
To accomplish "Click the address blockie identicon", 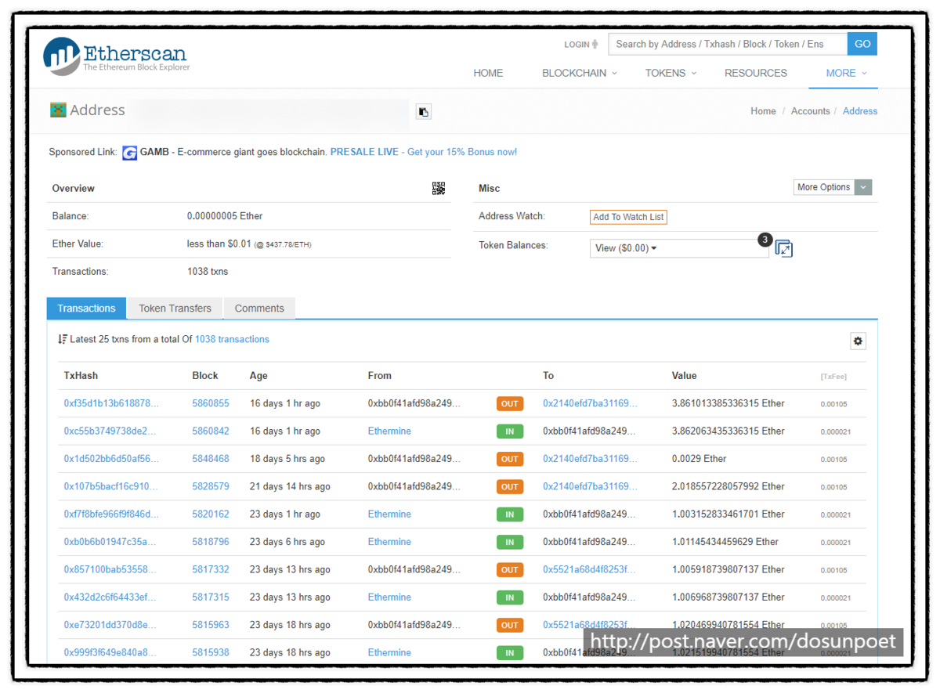I will 58,110.
